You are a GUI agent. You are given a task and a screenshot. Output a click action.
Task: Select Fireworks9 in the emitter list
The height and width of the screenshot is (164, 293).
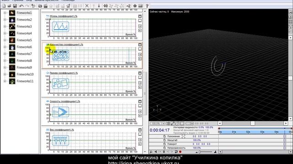tap(24, 67)
